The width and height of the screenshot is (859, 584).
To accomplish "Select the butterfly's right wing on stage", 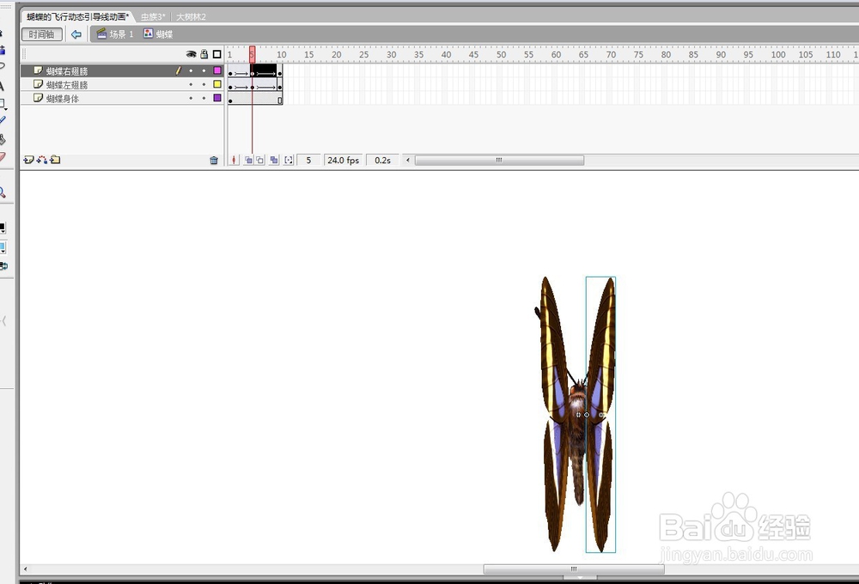I will [x=601, y=414].
